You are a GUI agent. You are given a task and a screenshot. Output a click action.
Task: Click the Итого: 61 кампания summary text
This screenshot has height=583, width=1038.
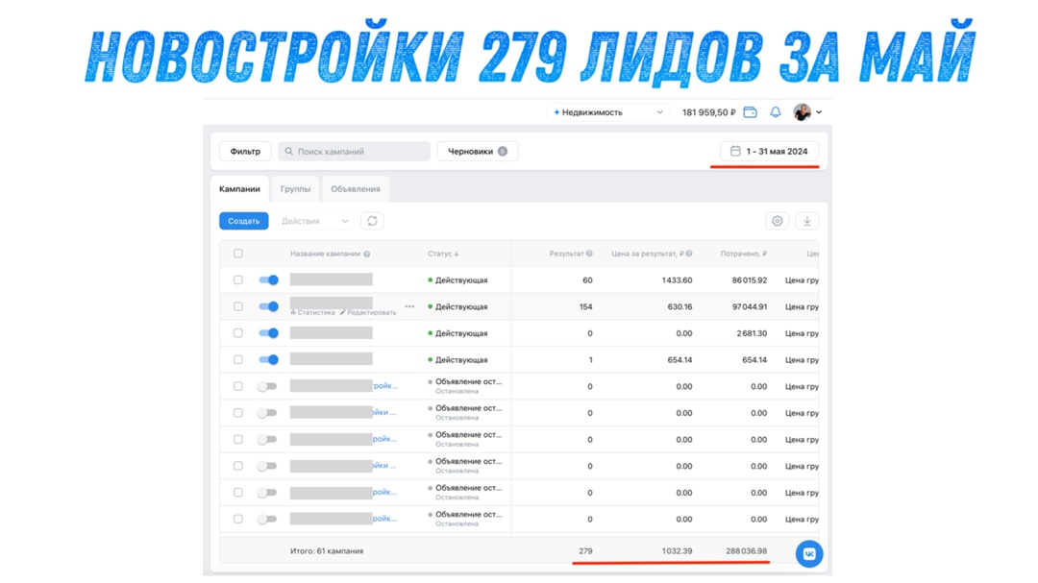pos(327,550)
